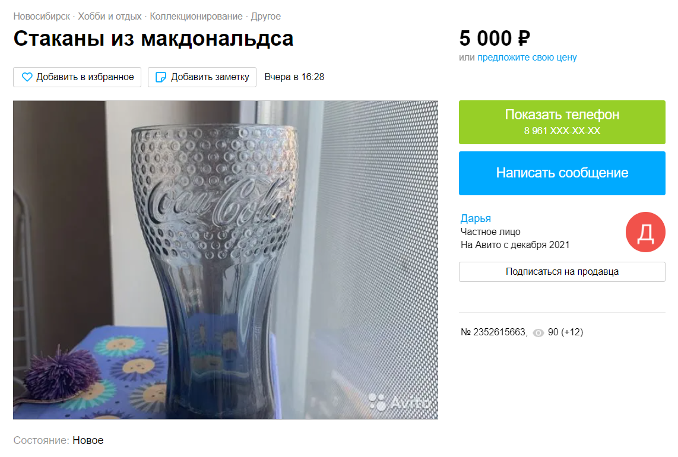Click the listing title Стаканы из макдональдса
Screen dimensions: 678x457
[x=154, y=39]
